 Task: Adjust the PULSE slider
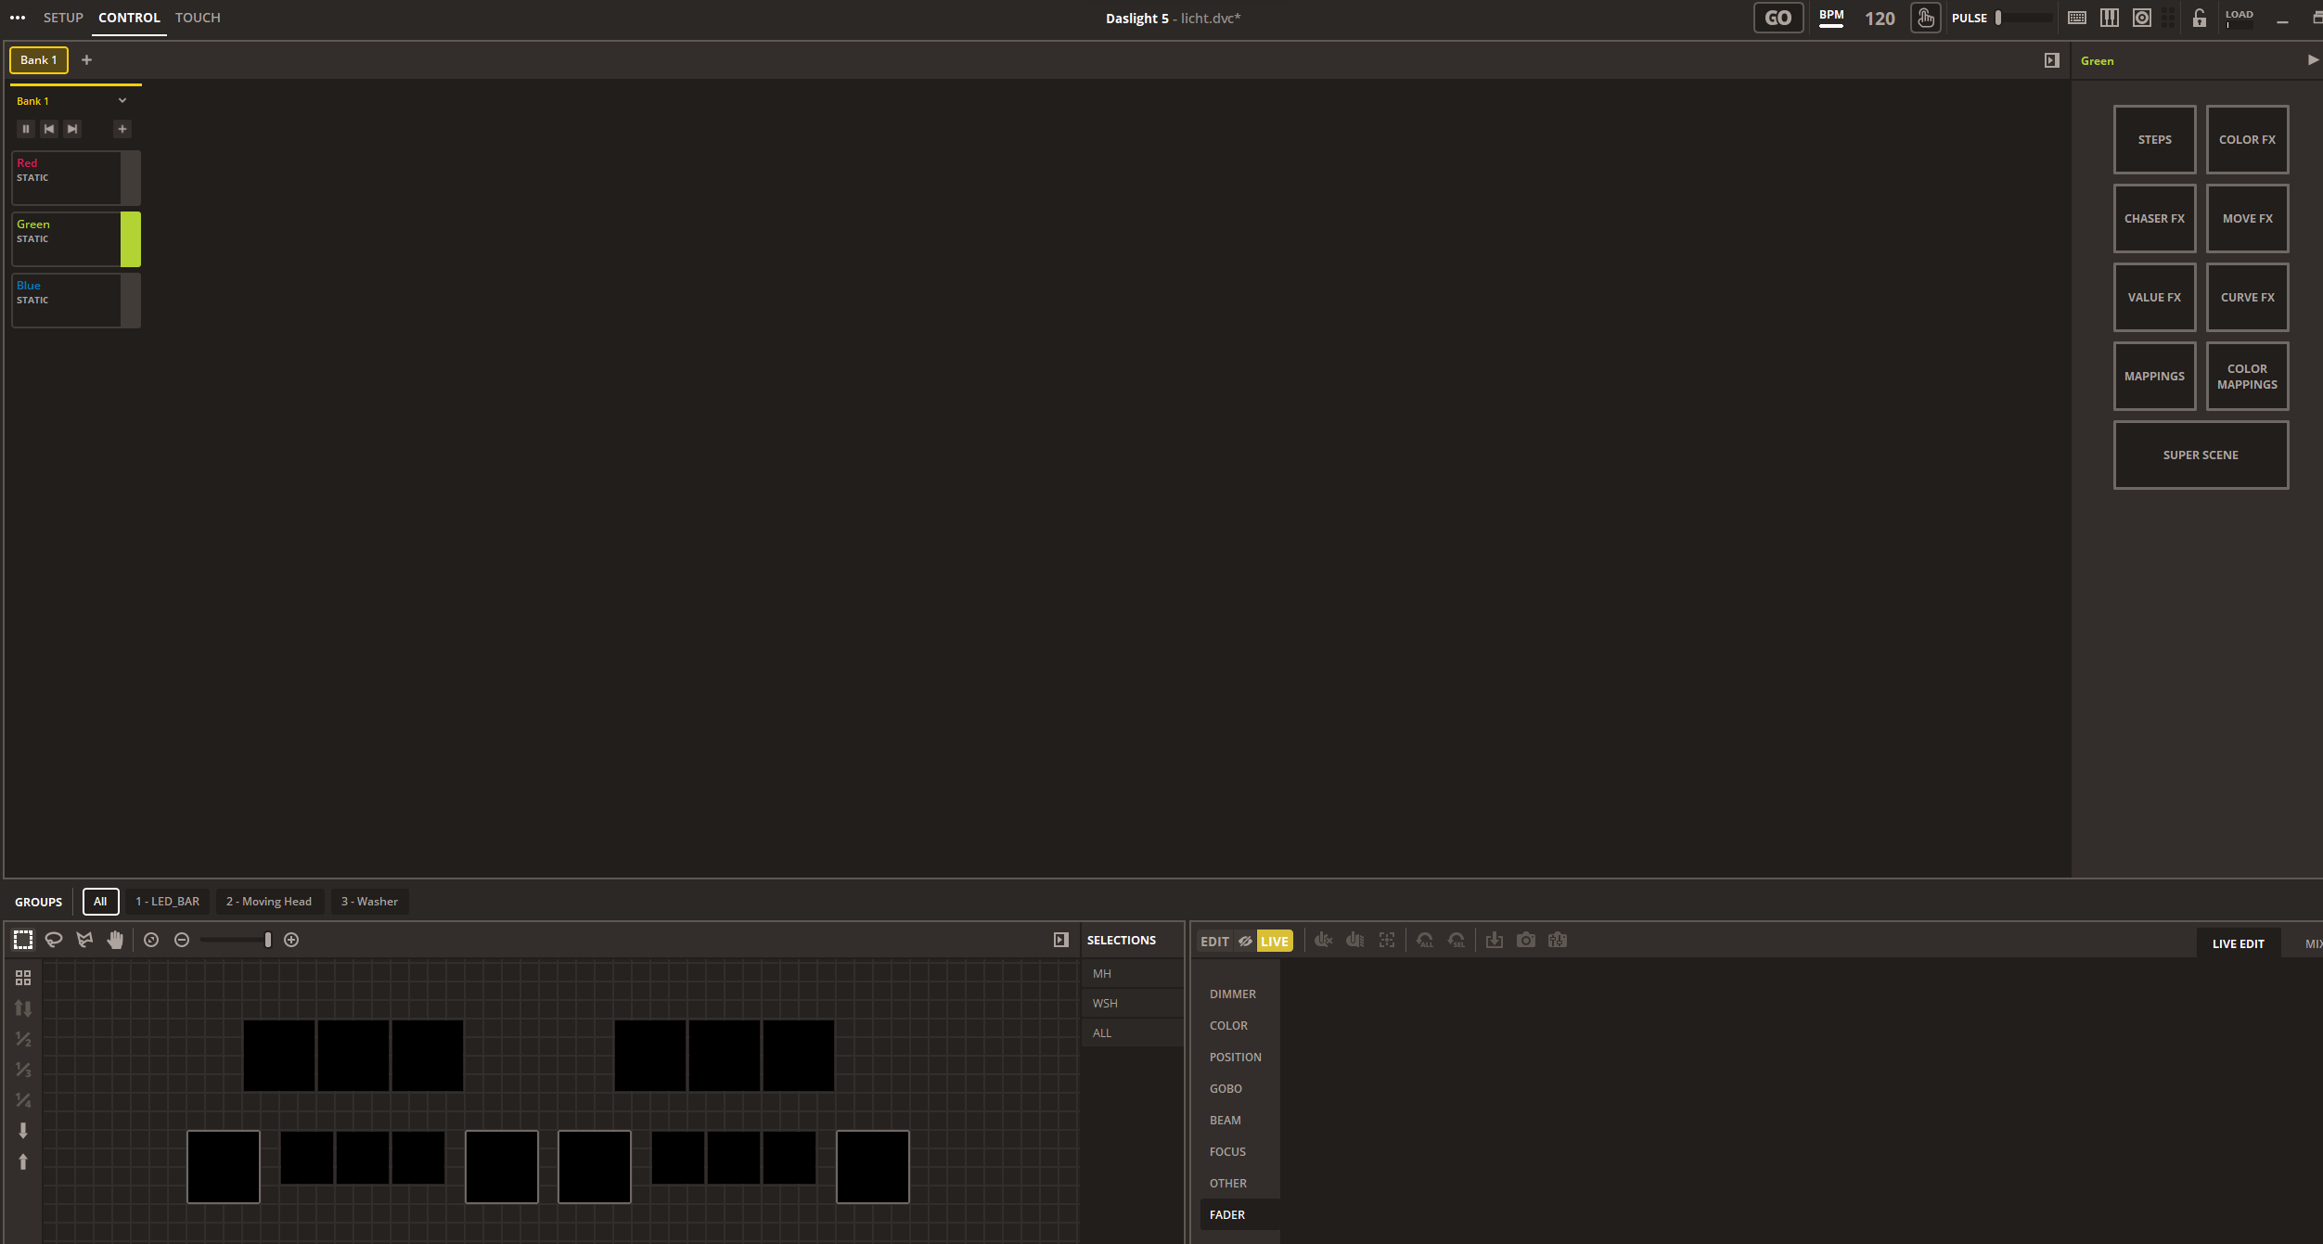[x=2023, y=18]
